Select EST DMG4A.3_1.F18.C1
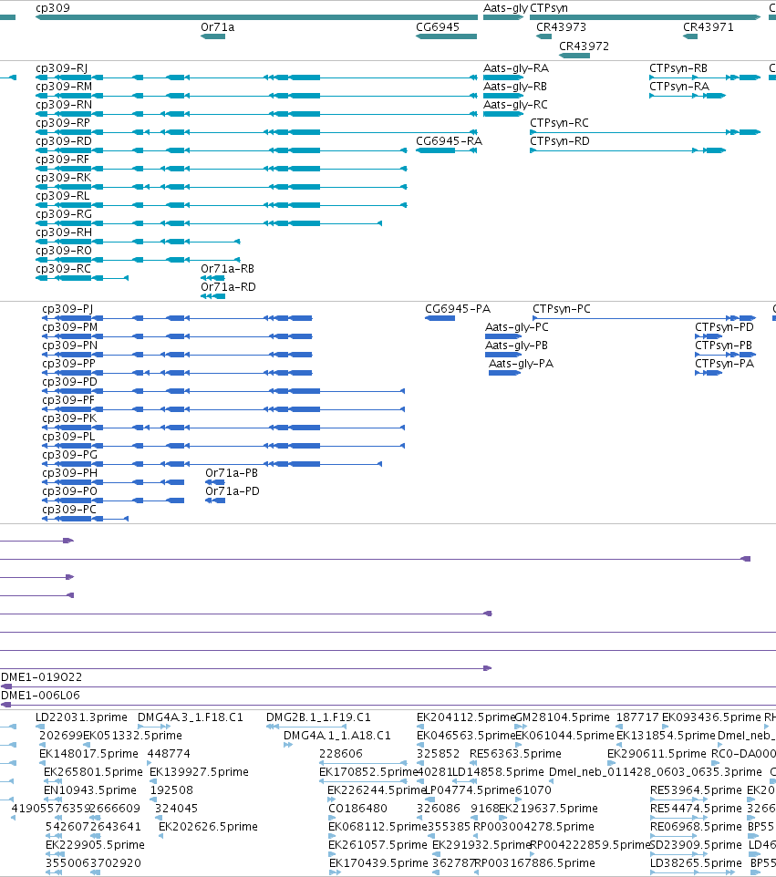The image size is (776, 877). coord(191,717)
